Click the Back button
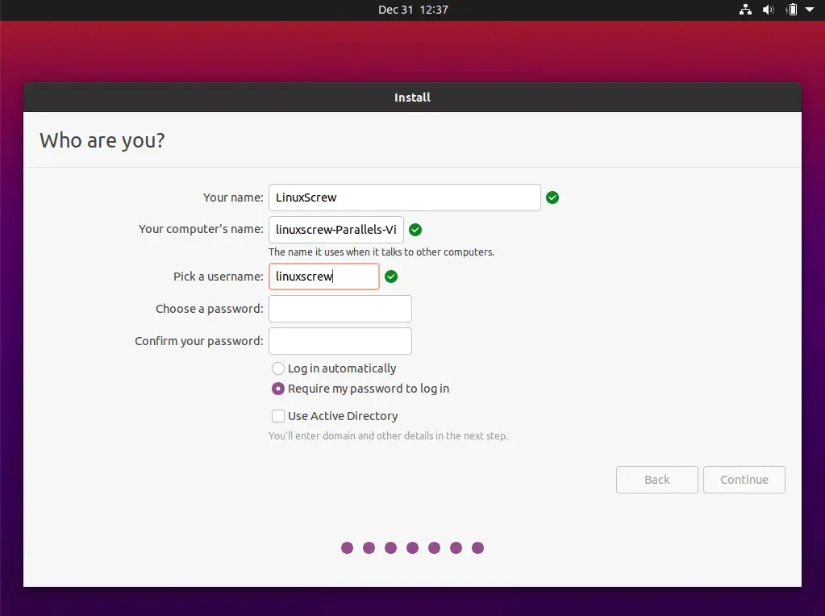 (657, 480)
